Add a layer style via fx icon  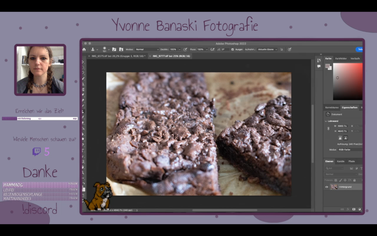348,209
